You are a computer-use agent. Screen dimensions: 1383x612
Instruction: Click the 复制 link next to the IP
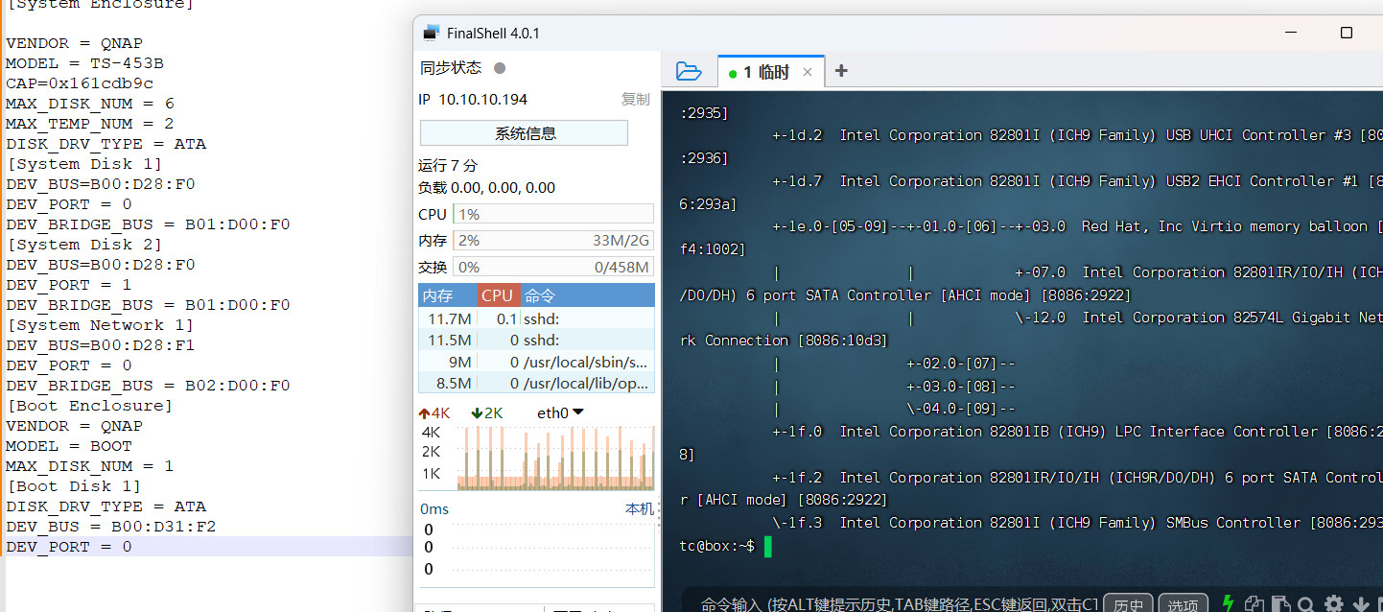pos(635,99)
